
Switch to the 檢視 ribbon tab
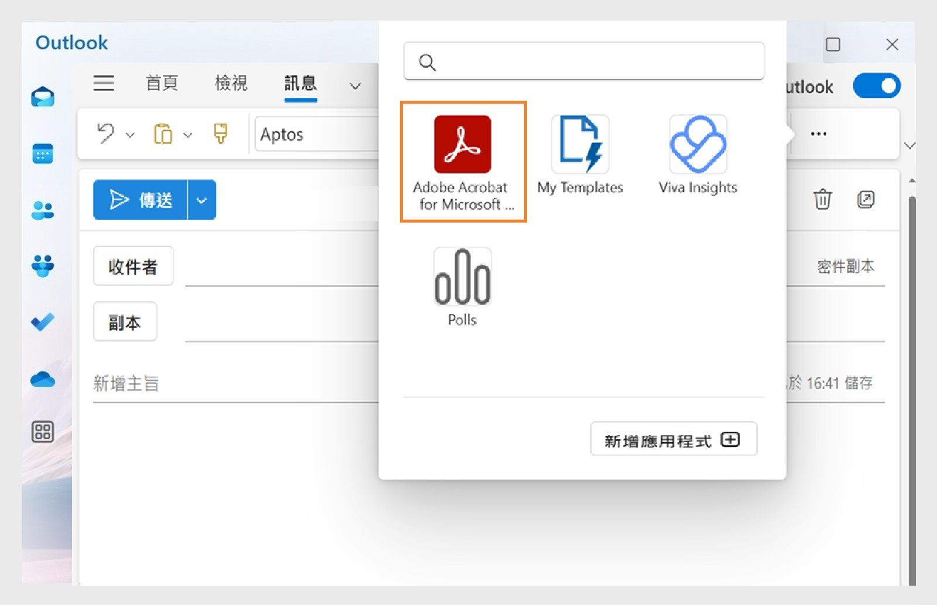pos(230,83)
